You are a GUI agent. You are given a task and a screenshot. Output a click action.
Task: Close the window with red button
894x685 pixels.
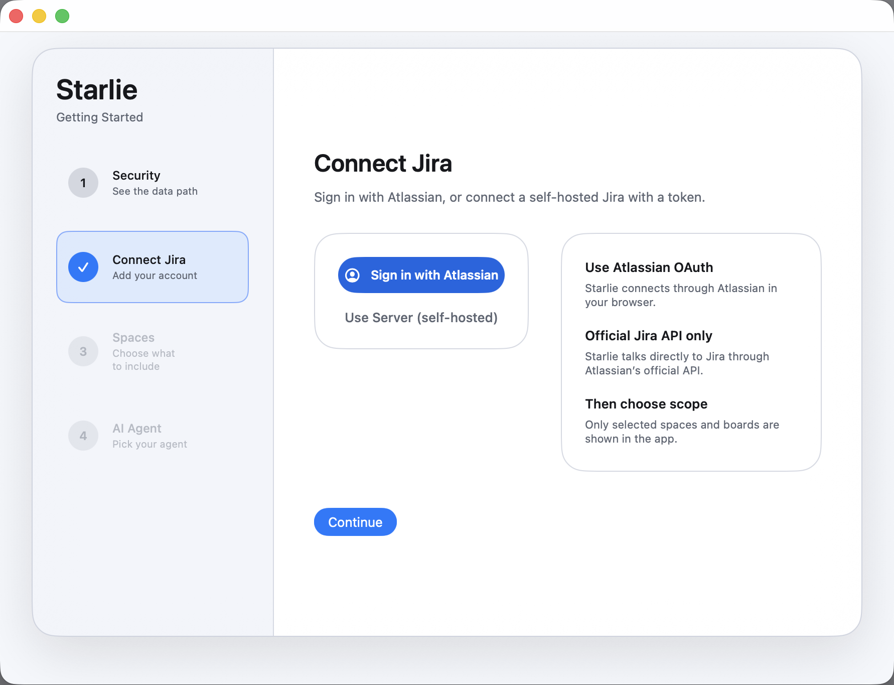[16, 16]
